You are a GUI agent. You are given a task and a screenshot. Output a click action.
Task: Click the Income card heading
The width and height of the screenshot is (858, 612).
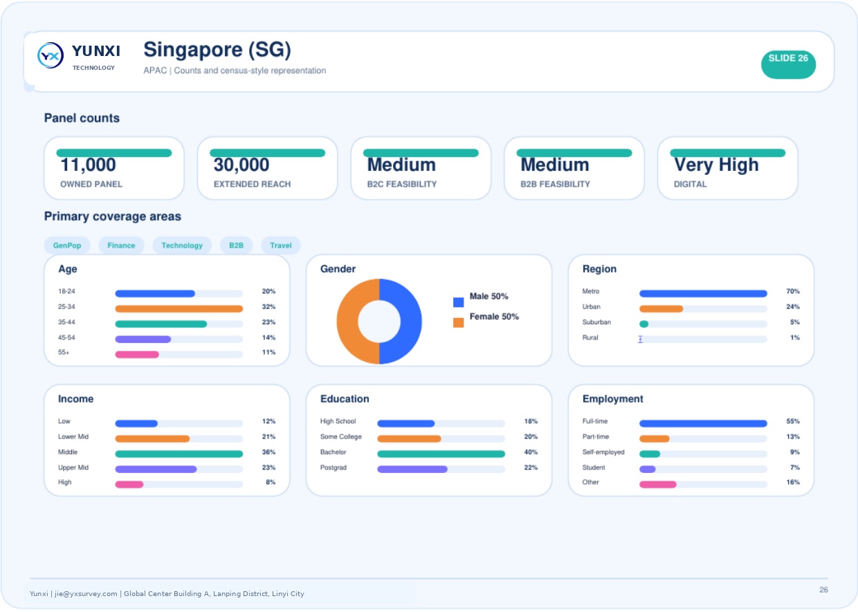point(75,399)
